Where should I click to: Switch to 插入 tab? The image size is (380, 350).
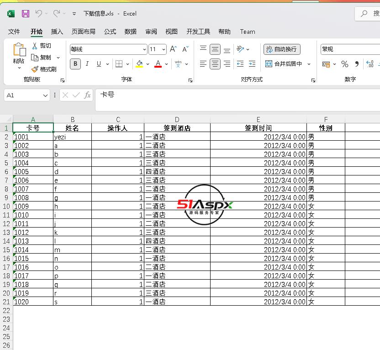57,32
